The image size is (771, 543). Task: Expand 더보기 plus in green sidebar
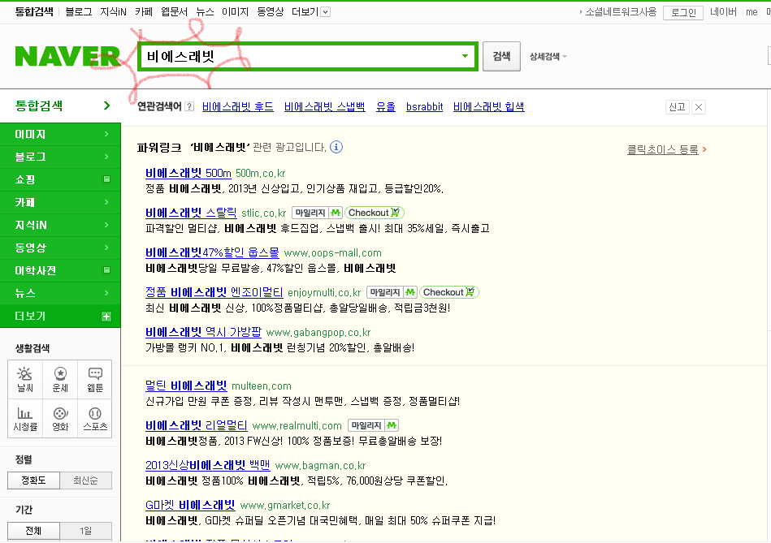pos(106,317)
